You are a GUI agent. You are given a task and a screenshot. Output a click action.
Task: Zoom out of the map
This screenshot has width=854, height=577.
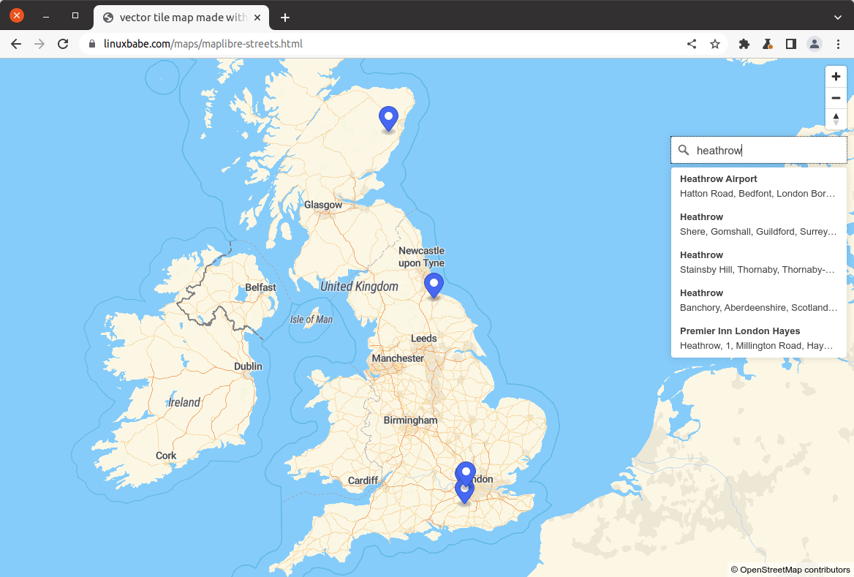(x=836, y=98)
